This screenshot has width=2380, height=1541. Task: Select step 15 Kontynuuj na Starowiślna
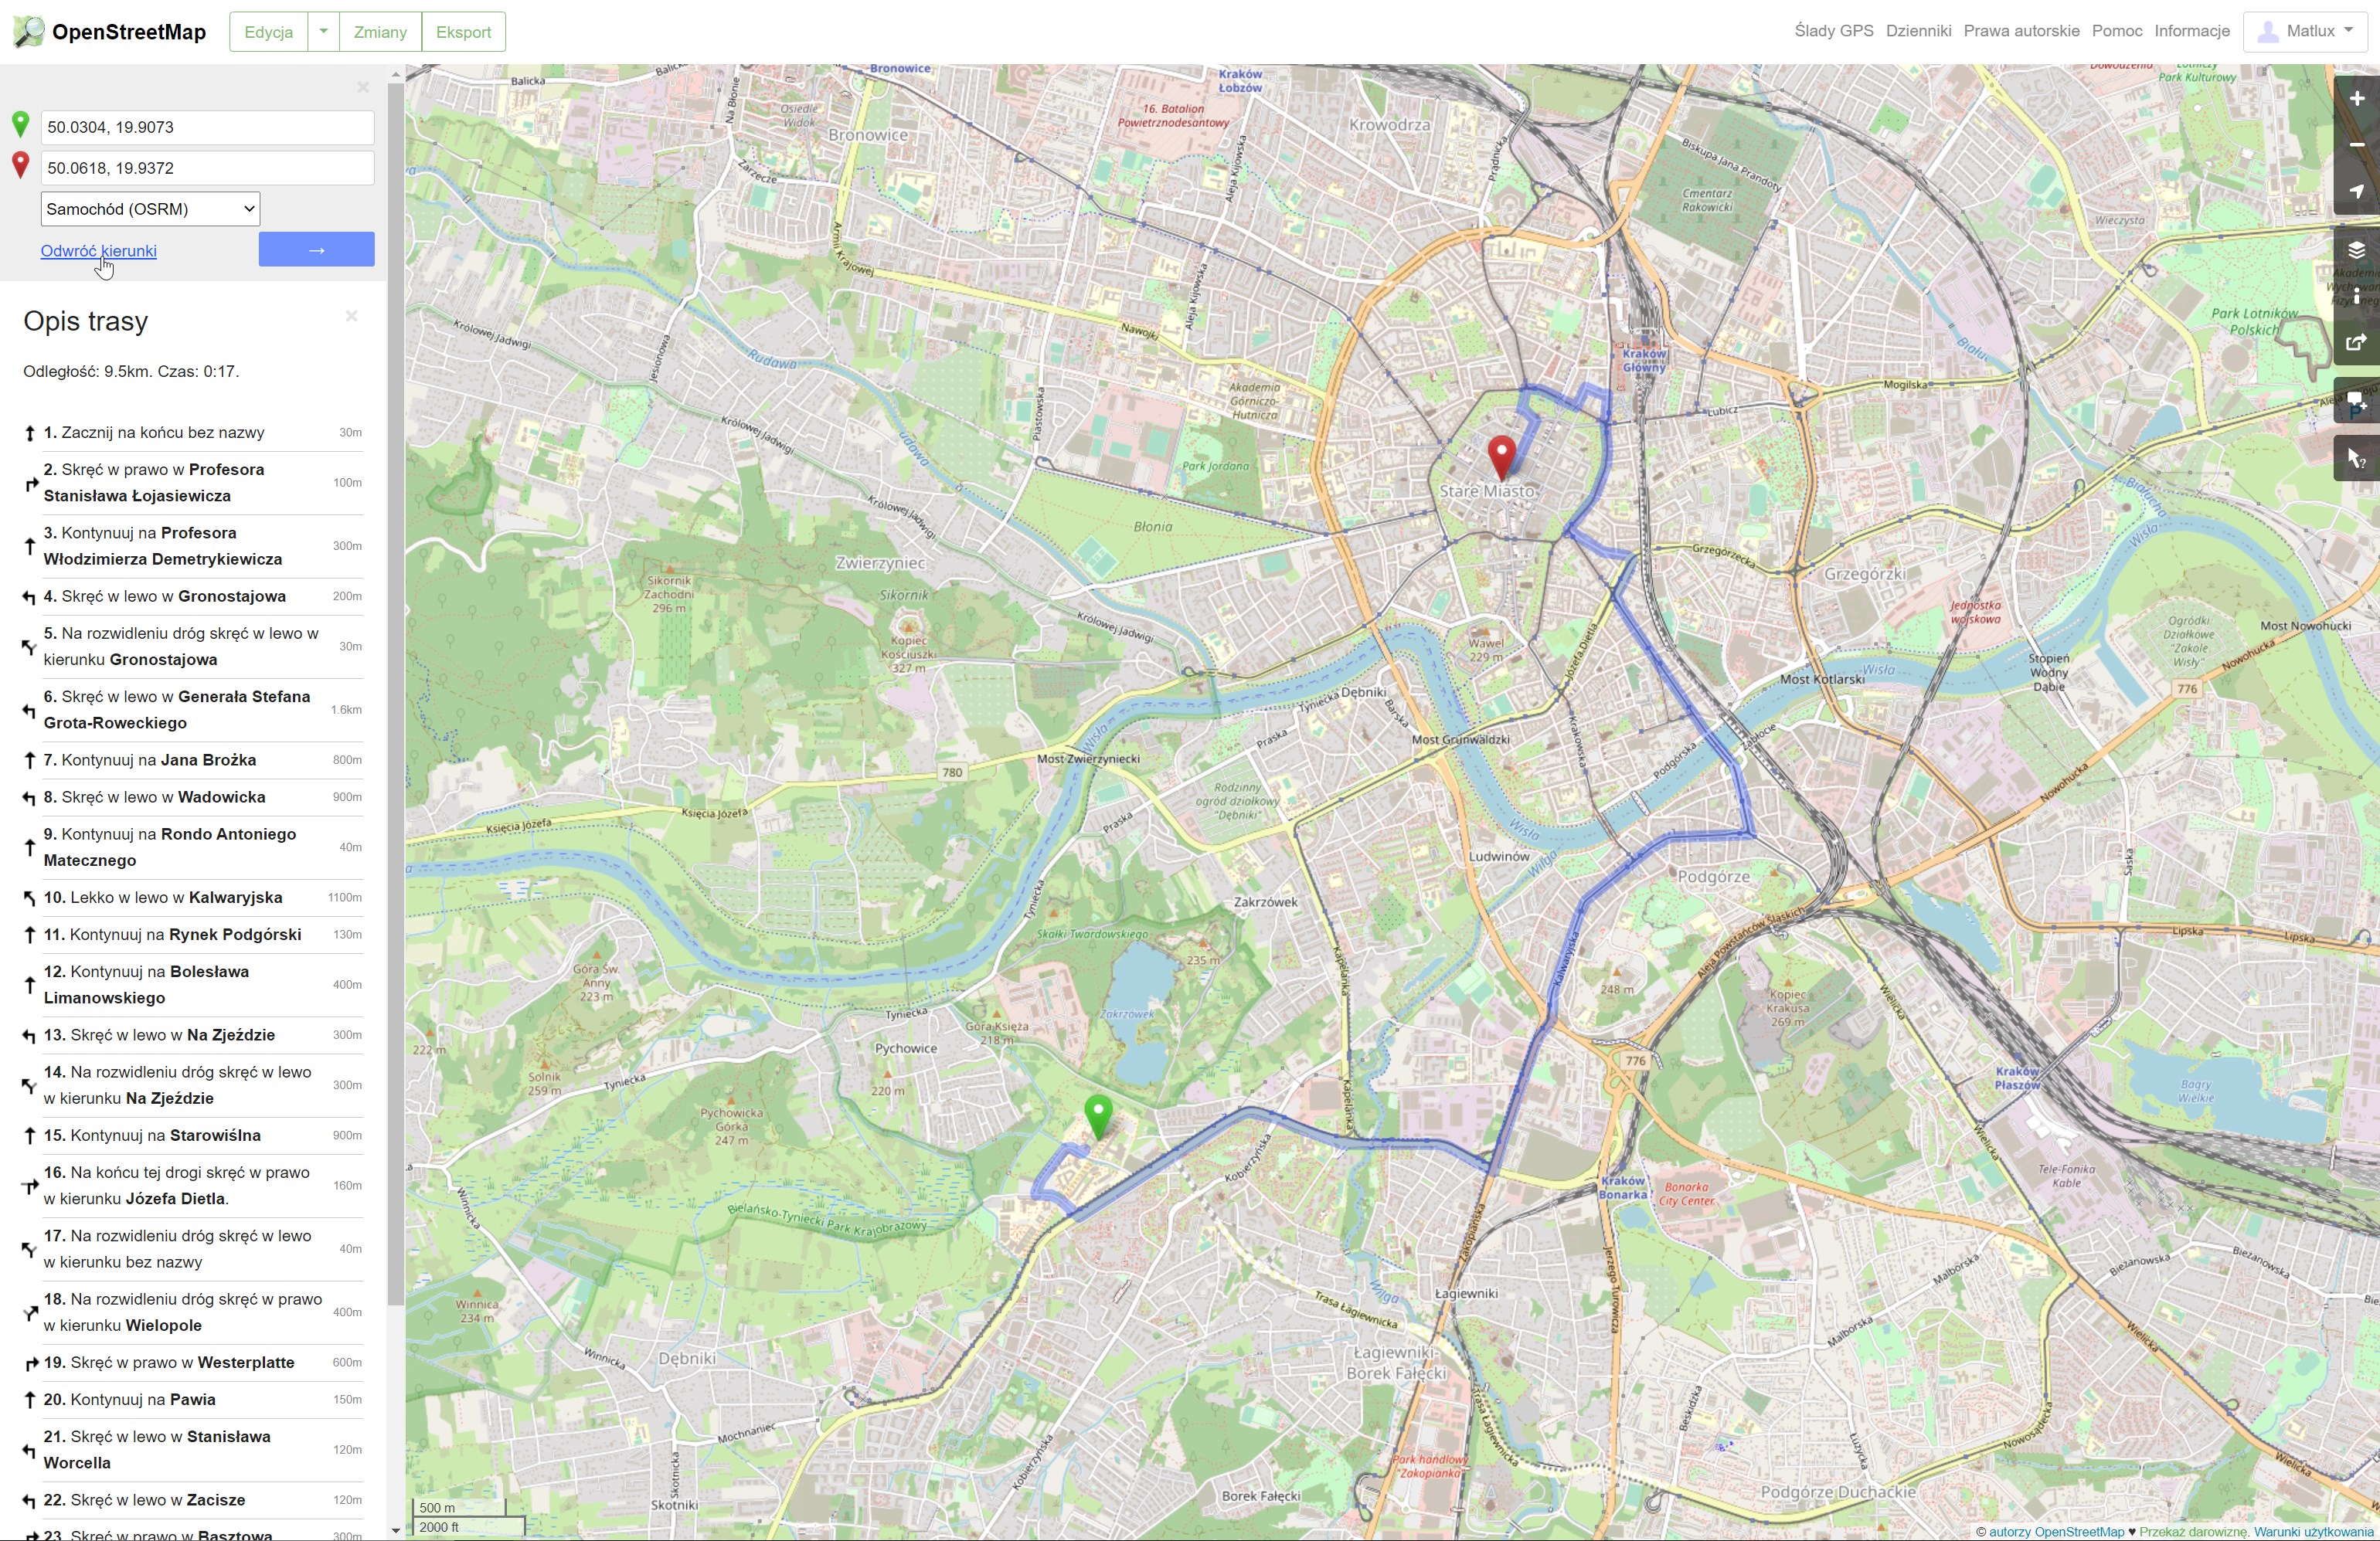[x=192, y=1136]
